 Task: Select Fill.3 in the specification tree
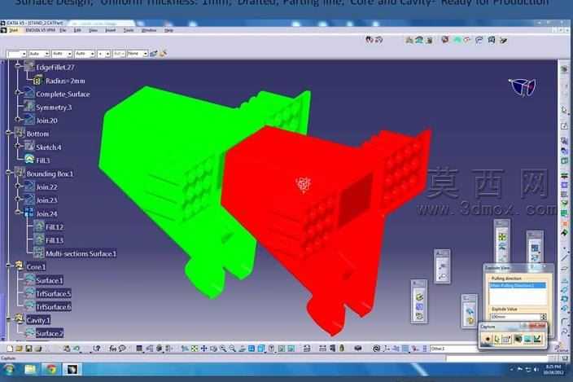click(43, 160)
